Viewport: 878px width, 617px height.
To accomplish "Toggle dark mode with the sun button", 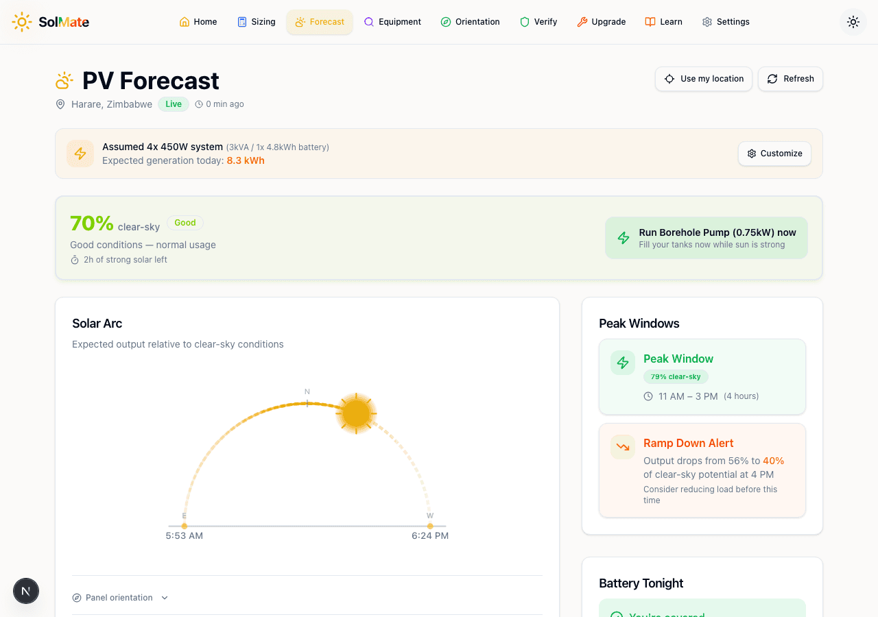I will click(853, 21).
